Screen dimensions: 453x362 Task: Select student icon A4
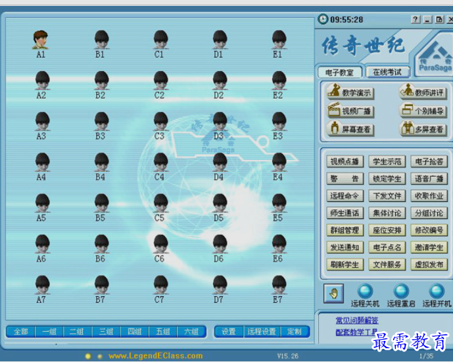coord(42,163)
